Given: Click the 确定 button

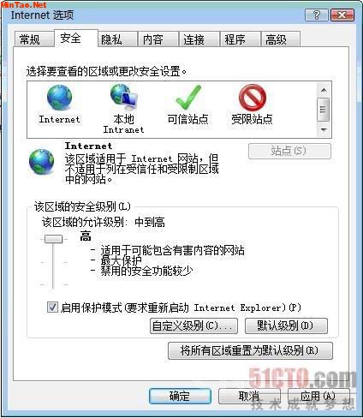Looking at the screenshot, I should pos(180,397).
